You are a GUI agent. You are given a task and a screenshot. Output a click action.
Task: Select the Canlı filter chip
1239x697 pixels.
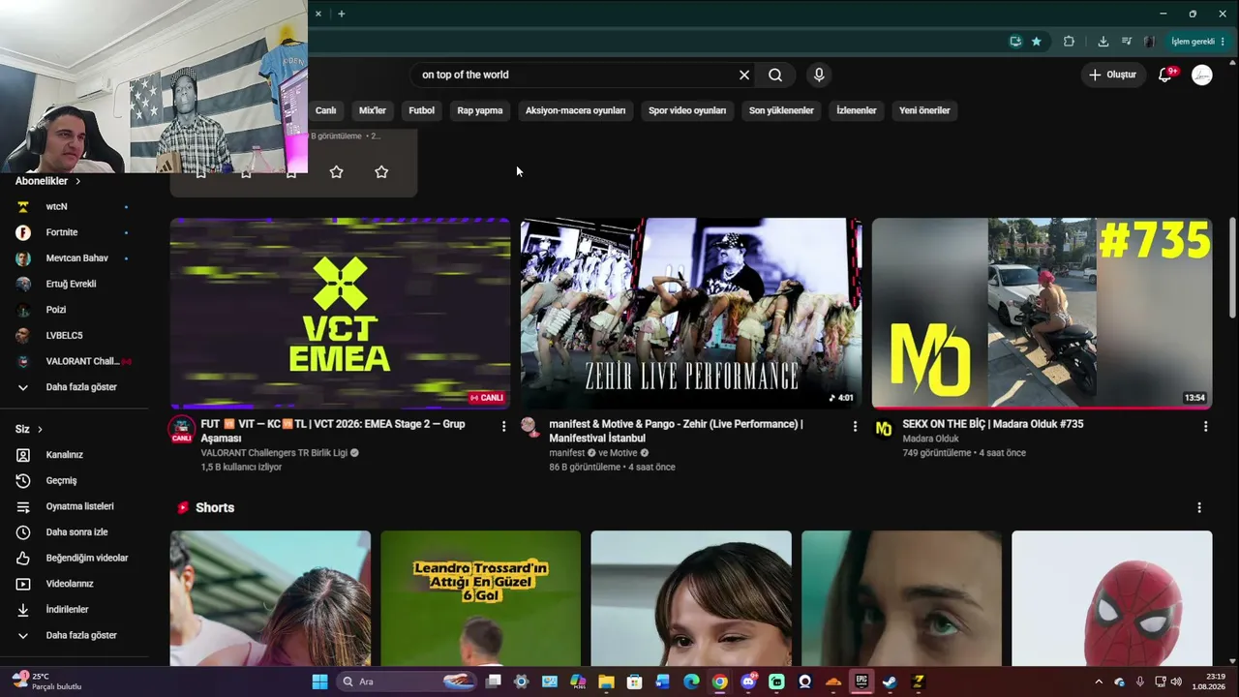[x=326, y=110]
